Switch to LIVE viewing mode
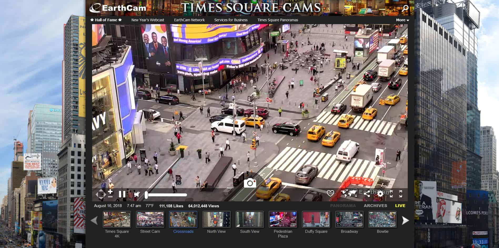The width and height of the screenshot is (499, 248). (400, 206)
